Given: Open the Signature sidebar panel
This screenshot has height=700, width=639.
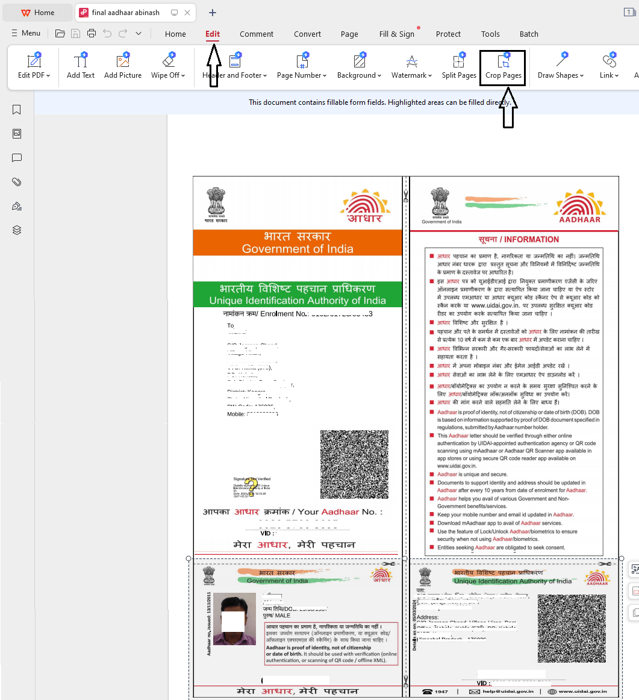Looking at the screenshot, I should [16, 206].
